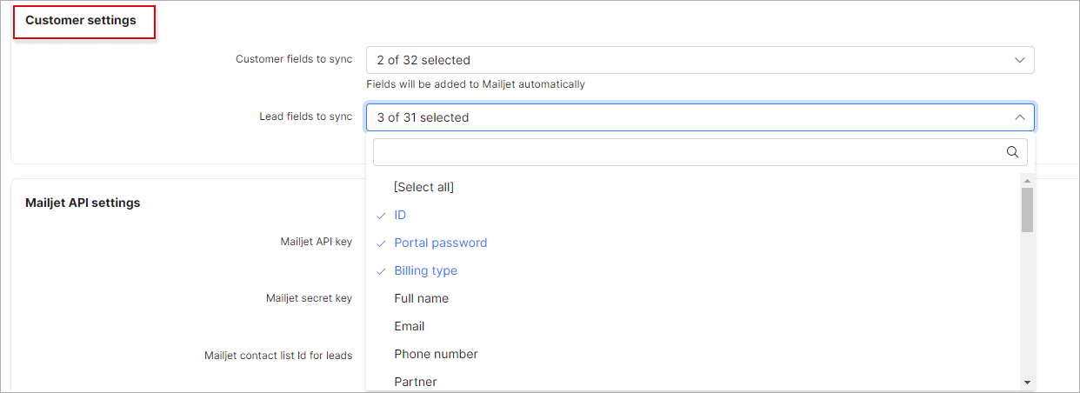Click the Mailjet API key label
The height and width of the screenshot is (393, 1080).
pos(310,242)
